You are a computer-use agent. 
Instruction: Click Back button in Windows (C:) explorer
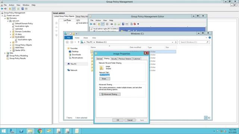pyautogui.click(x=67, y=42)
